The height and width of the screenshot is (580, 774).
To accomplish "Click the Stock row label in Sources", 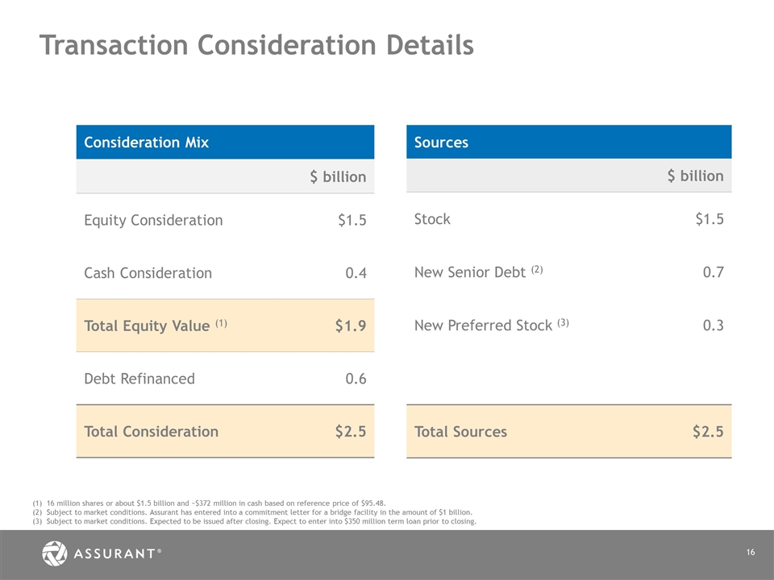I will coord(432,219).
